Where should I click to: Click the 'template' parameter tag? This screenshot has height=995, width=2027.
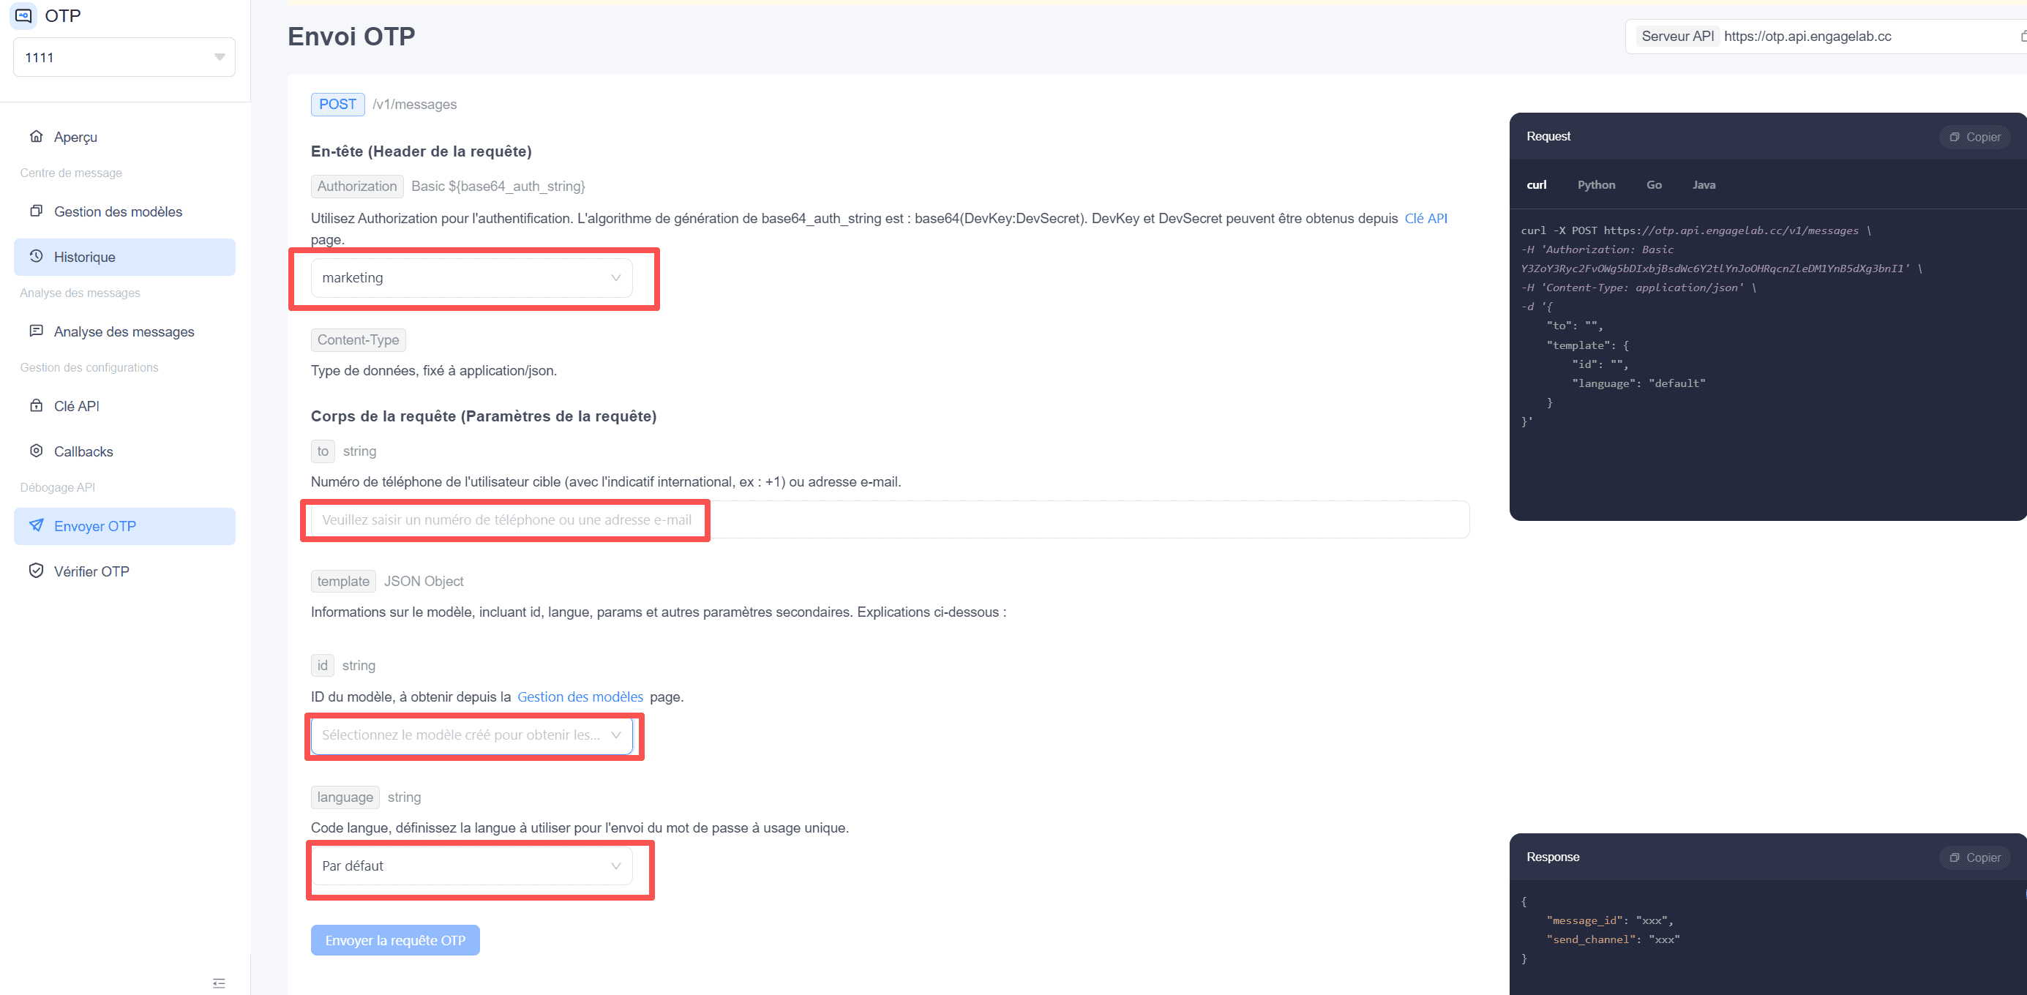click(x=343, y=581)
